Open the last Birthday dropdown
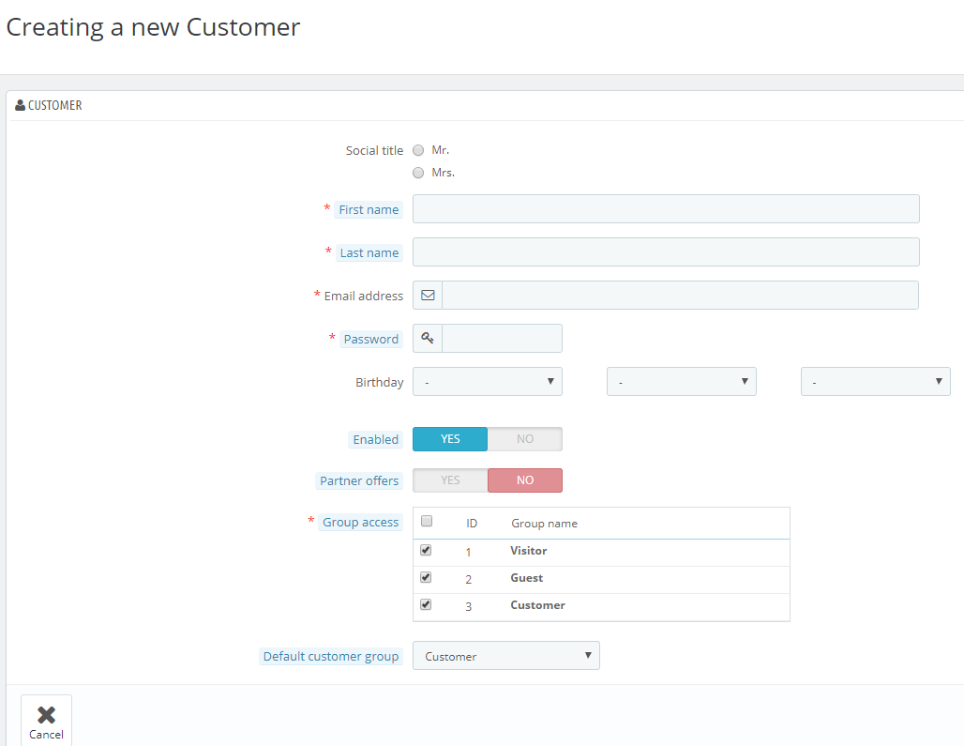The image size is (964, 746). point(876,382)
